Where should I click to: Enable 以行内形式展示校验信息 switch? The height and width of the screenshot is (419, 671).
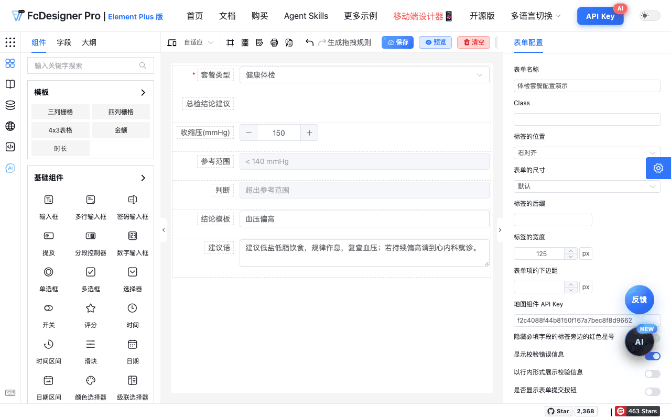click(x=652, y=373)
